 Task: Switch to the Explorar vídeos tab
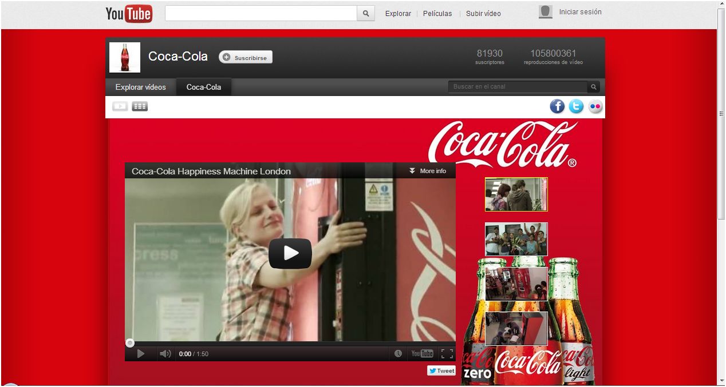coord(140,87)
